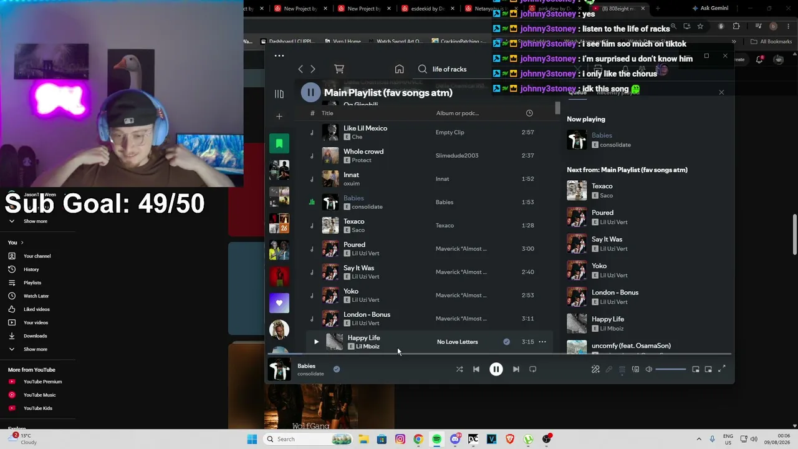Close the Spotify queue panel
This screenshot has height=449, width=798.
[x=721, y=92]
